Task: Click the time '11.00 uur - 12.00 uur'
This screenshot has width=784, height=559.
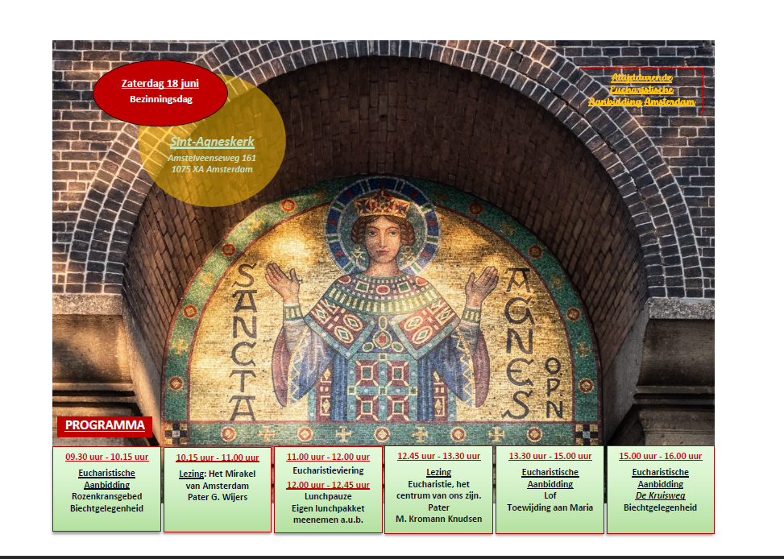Action: (328, 457)
